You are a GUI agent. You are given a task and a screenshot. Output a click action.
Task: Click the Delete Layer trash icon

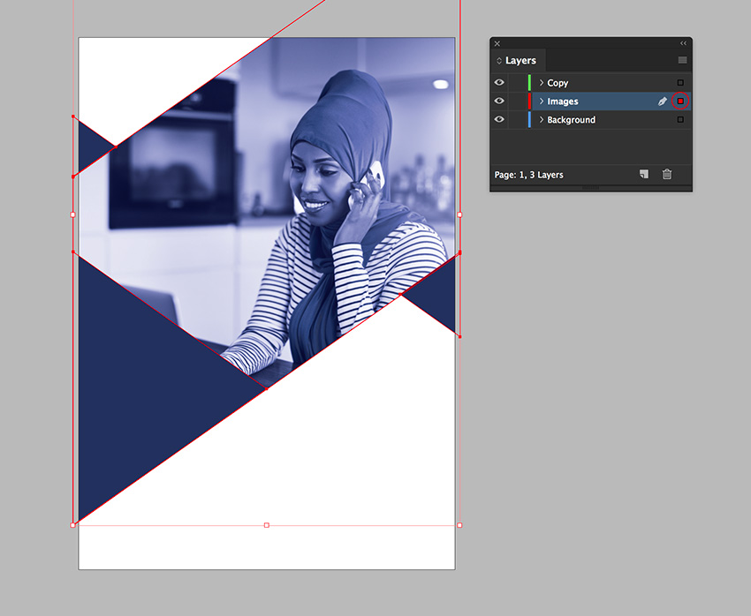click(667, 173)
